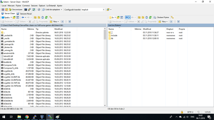Toggle remote synchronized browsing icon

[173, 18]
